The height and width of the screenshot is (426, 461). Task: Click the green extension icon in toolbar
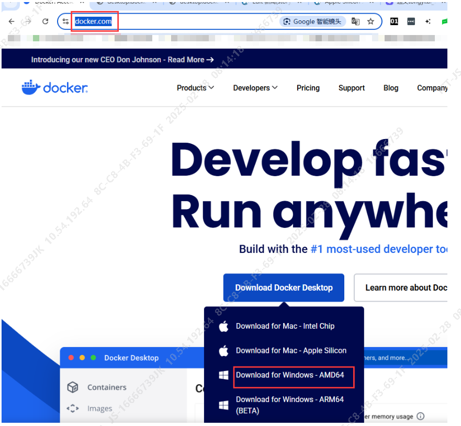point(445,21)
